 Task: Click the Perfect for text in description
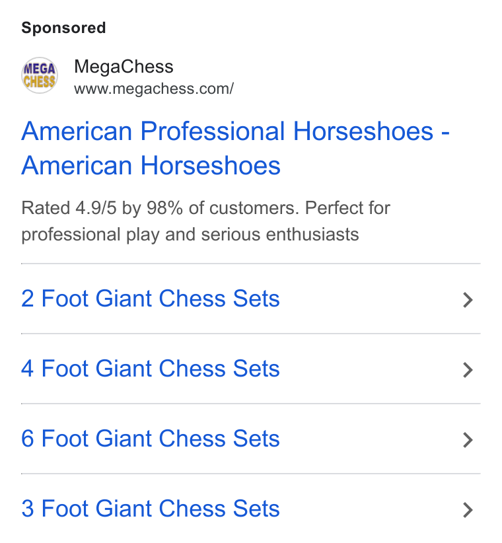coord(347,208)
